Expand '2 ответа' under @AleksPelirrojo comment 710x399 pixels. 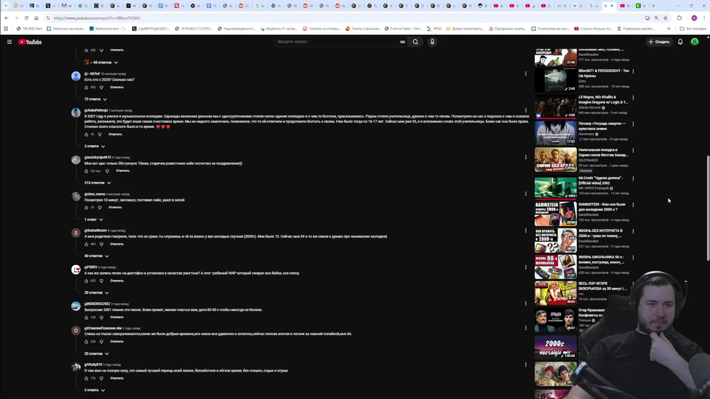pyautogui.click(x=94, y=146)
